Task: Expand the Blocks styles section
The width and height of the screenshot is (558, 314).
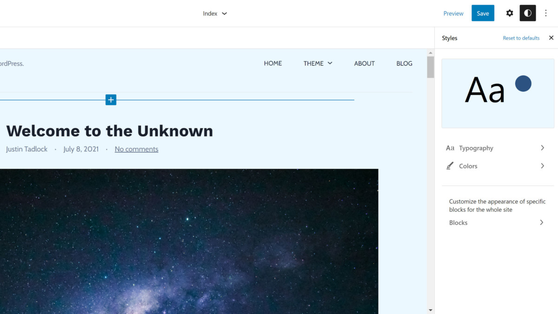Action: coord(541,223)
